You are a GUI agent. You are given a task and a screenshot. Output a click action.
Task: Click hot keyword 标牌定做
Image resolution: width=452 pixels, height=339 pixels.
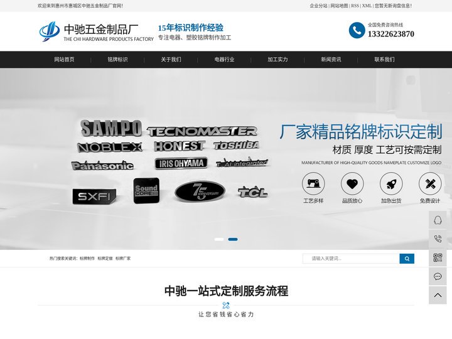(105, 259)
